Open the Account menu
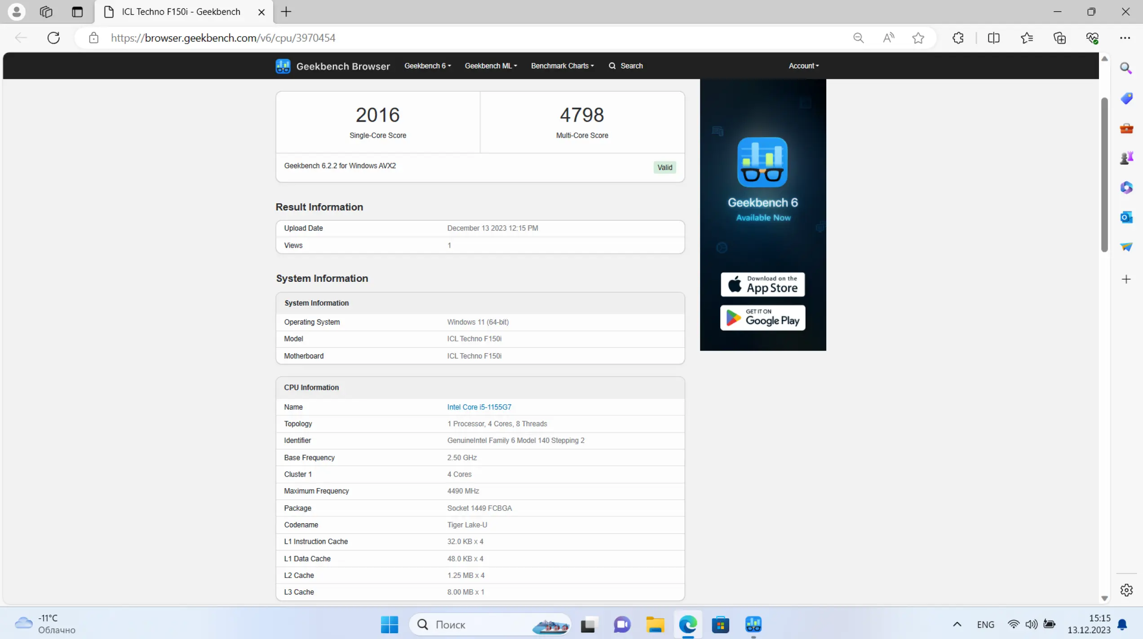 (803, 66)
